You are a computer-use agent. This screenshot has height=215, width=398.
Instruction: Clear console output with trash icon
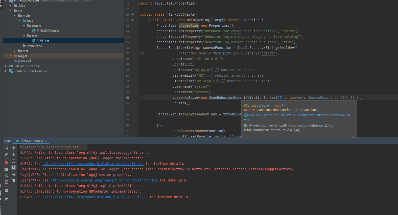pyautogui.click(x=14, y=180)
